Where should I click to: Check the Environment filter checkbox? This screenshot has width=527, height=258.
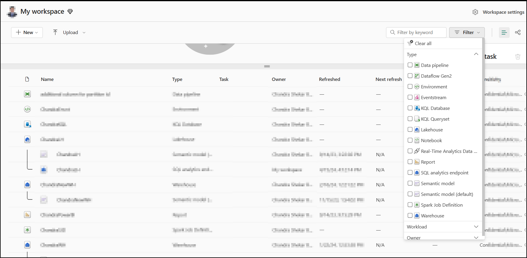(x=410, y=86)
